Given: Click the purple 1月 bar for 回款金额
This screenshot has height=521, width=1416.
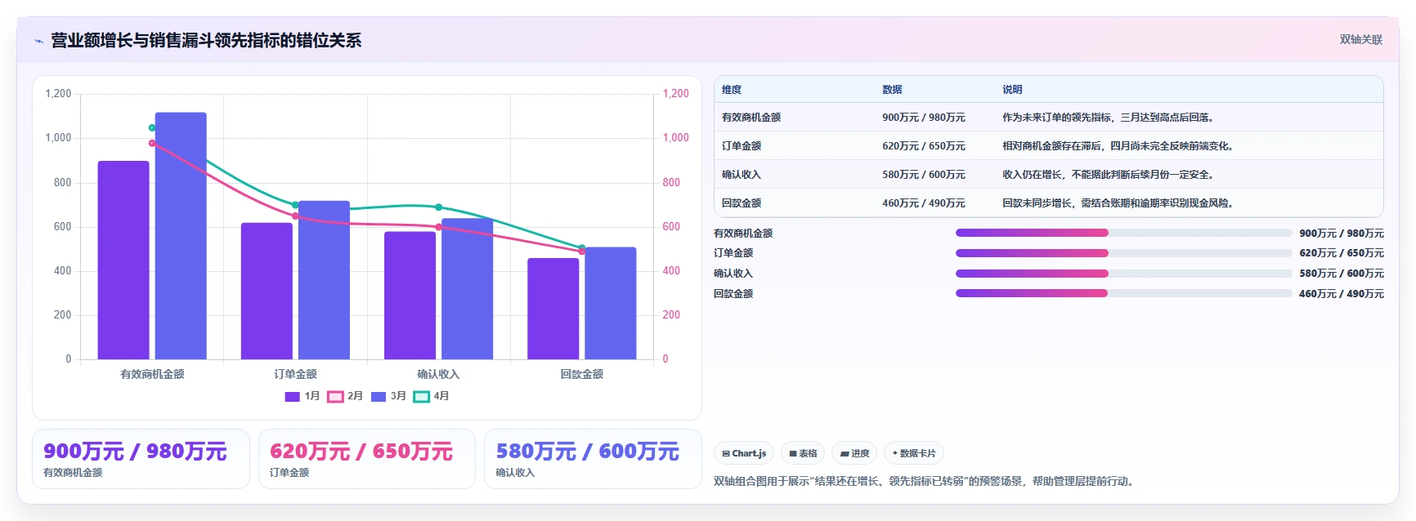Looking at the screenshot, I should 553,309.
